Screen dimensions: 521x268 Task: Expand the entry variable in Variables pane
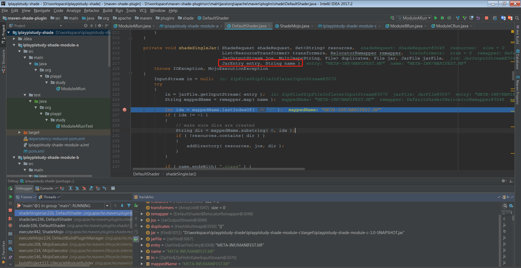point(142,245)
